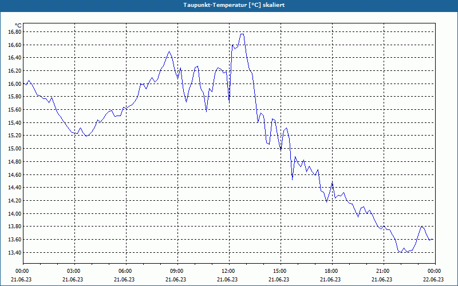This screenshot has width=458, height=286.
Task: Select the 16,20 y-axis value
Action: pos(14,71)
